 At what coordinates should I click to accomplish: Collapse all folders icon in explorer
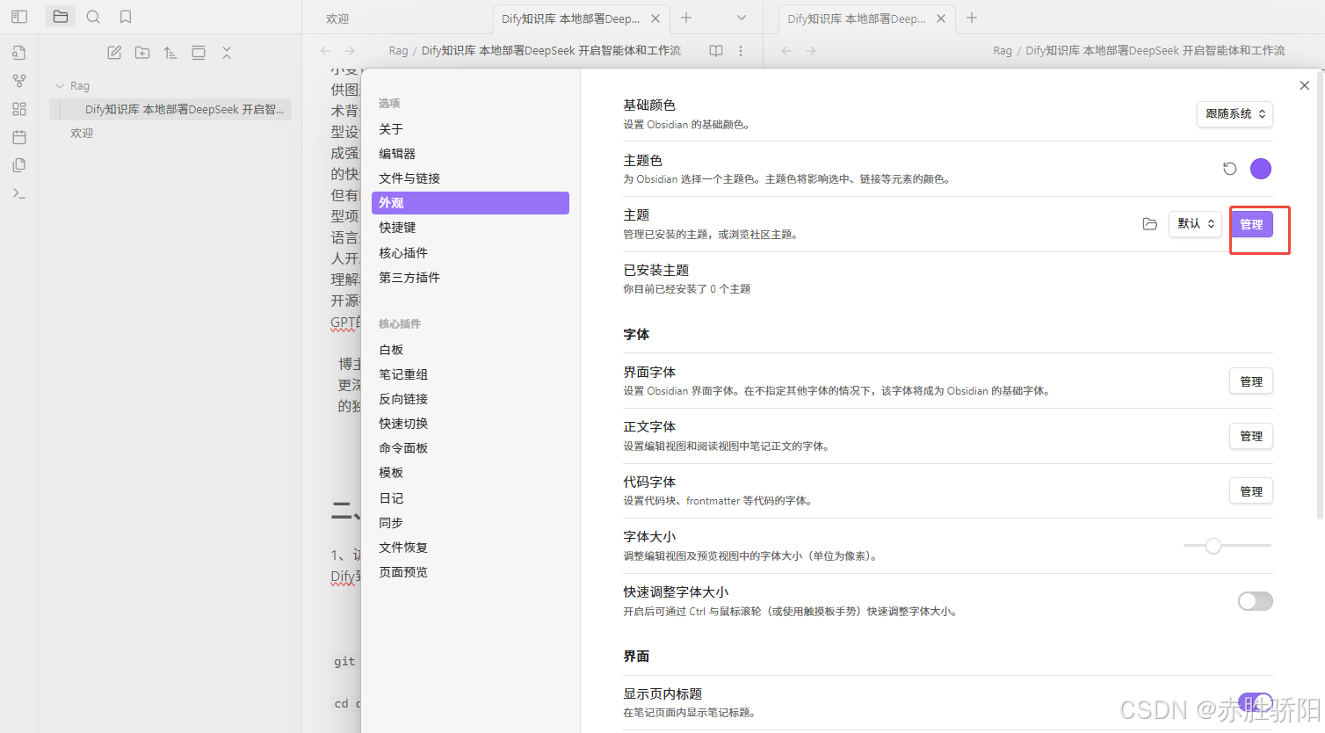click(227, 53)
